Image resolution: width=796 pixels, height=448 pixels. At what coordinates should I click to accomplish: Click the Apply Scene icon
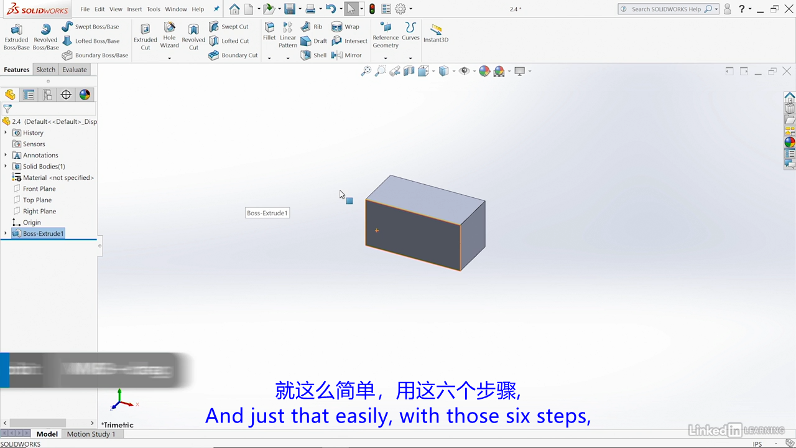pyautogui.click(x=499, y=71)
